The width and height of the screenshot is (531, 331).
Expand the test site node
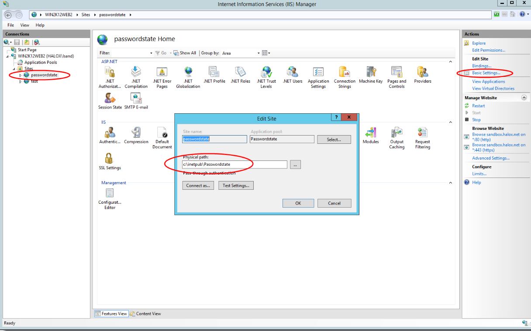(21, 81)
